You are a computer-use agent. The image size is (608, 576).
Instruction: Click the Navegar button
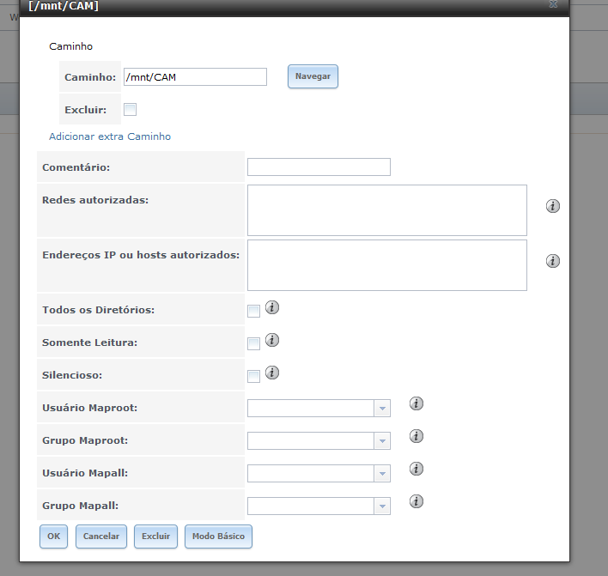pyautogui.click(x=313, y=76)
